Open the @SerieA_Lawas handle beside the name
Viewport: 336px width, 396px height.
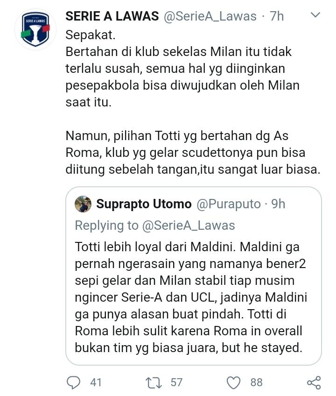[x=210, y=16]
